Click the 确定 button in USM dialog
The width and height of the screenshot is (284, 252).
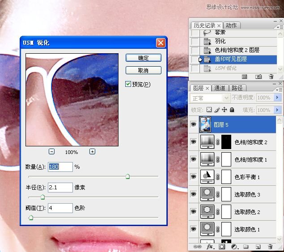(143, 58)
